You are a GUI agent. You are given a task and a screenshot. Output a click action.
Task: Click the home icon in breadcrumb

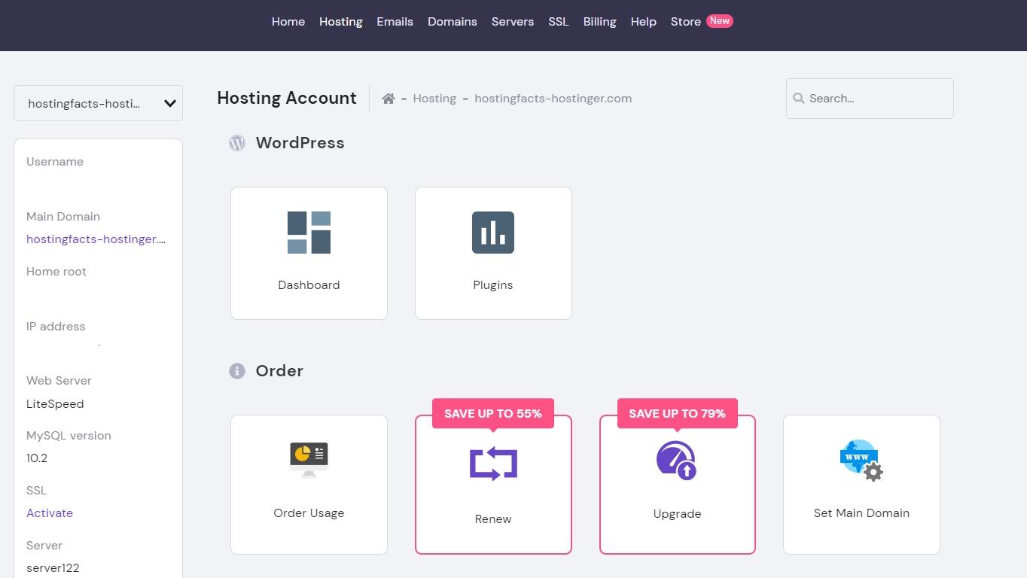tap(389, 99)
